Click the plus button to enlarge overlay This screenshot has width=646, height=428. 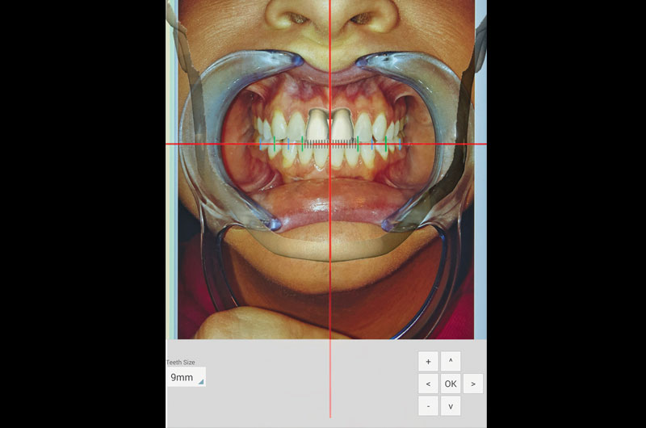click(x=428, y=362)
